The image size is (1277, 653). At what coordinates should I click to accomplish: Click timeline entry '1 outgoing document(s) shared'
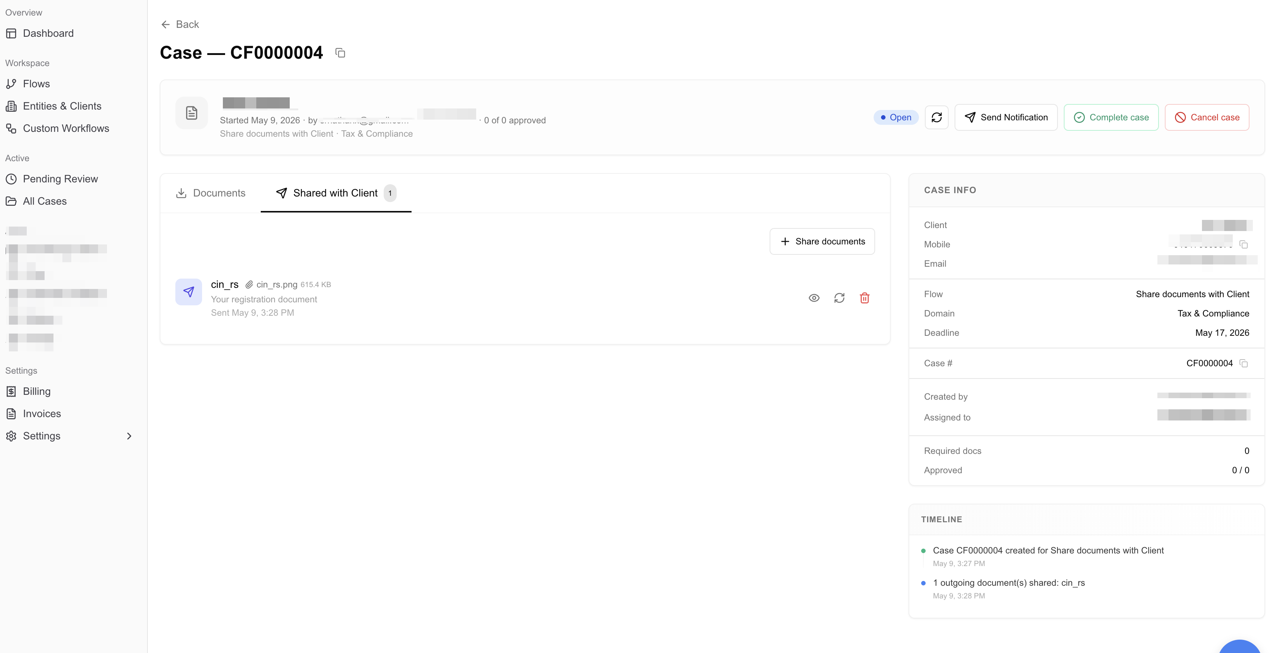[x=1008, y=582]
